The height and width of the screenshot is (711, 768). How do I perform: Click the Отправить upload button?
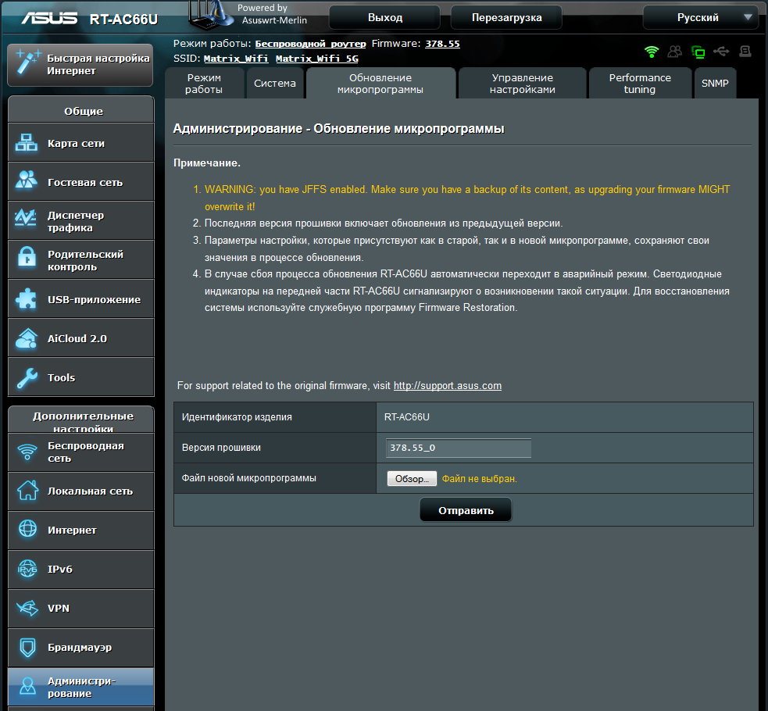coord(466,510)
